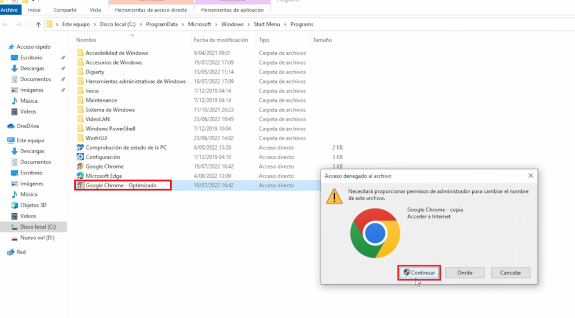The image size is (575, 318).
Task: Click the large Chrome logo in the dialog
Action: [x=375, y=233]
